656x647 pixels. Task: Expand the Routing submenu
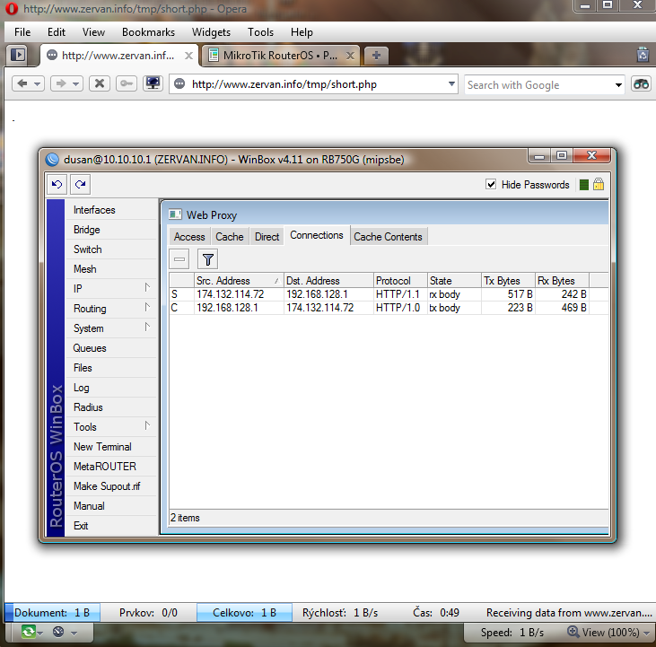pos(147,308)
